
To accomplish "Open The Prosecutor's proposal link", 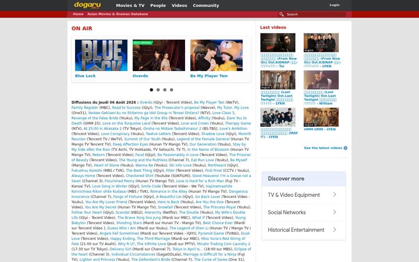I will (x=177, y=108).
